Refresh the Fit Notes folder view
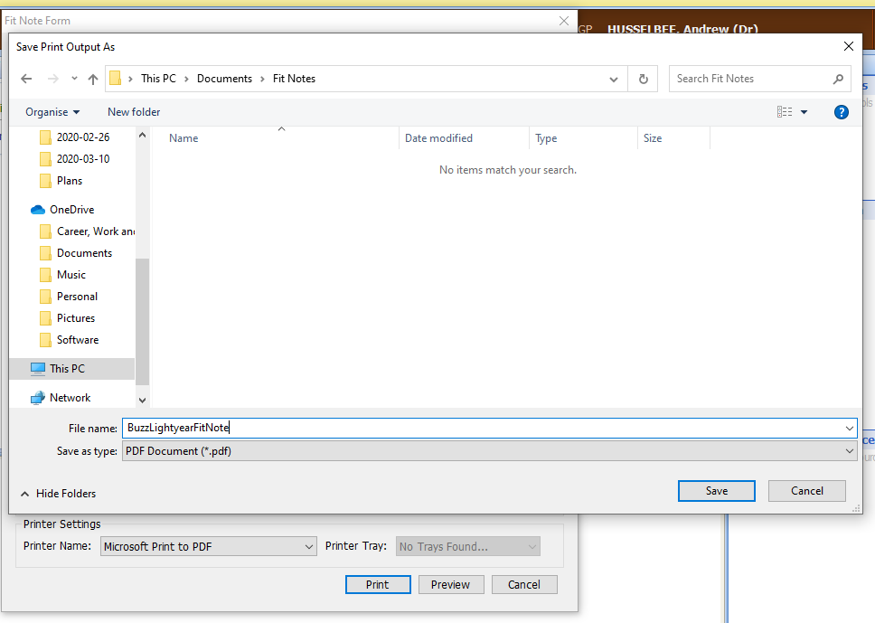 643,79
